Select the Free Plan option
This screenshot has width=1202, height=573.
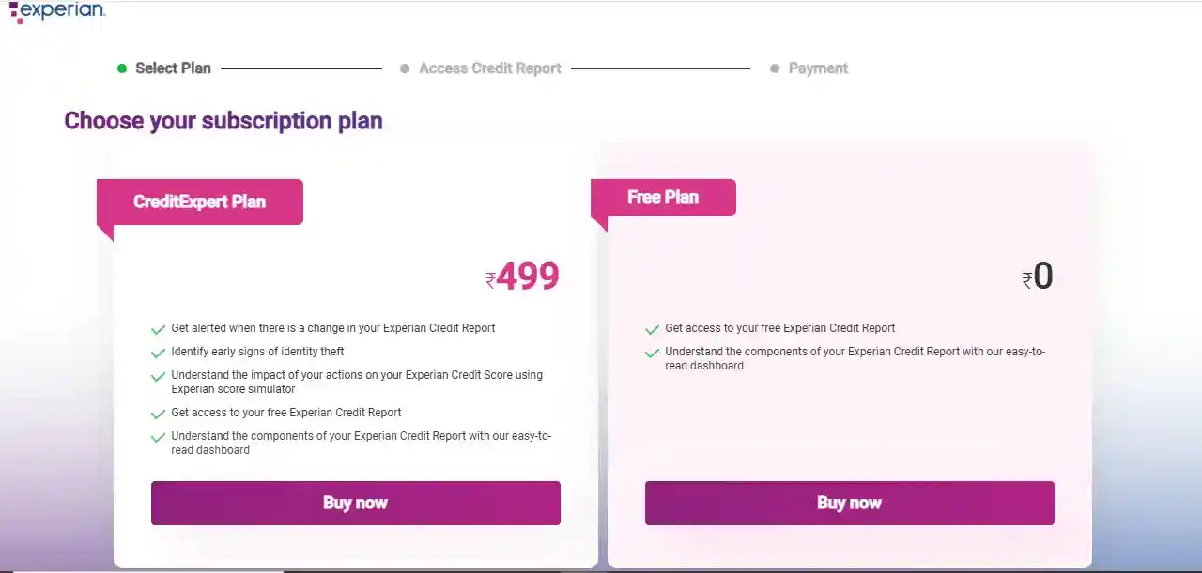click(x=662, y=197)
